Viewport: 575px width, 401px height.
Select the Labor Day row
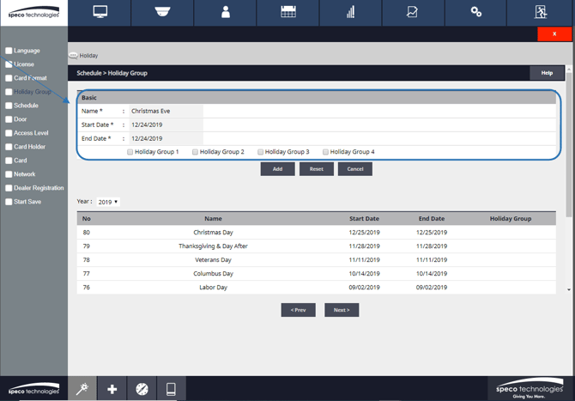point(317,288)
